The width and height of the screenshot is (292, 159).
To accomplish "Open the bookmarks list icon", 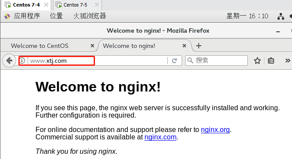I will 271,61.
